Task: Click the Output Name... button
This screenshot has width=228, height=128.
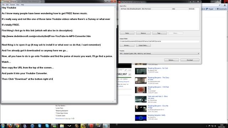Action: click(x=143, y=46)
